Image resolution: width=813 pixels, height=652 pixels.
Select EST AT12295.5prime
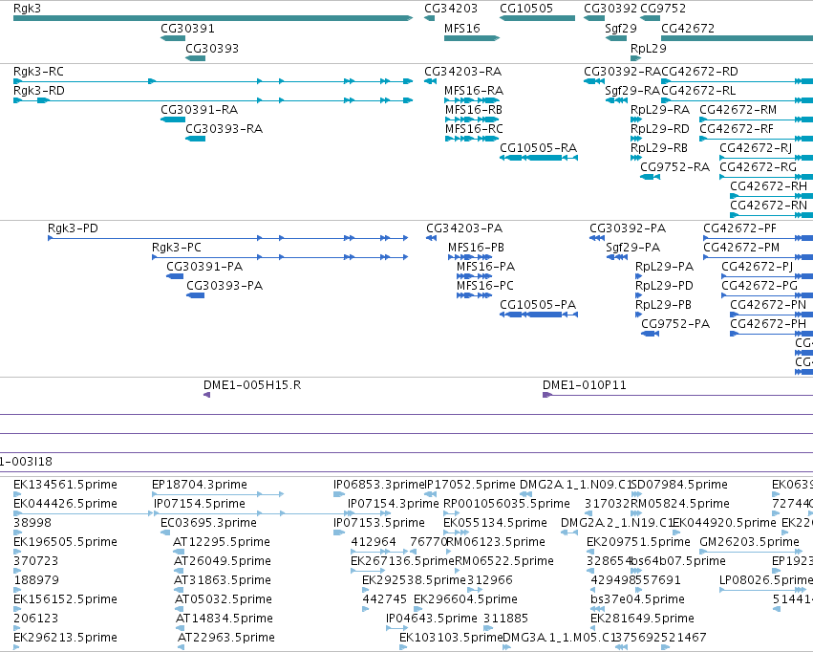pyautogui.click(x=178, y=552)
